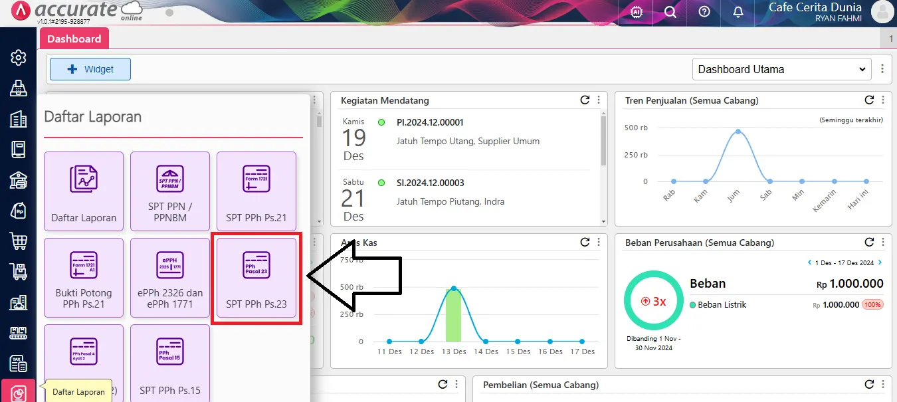
Task: Open Beban Perusahaan widget options menu
Action: point(882,243)
